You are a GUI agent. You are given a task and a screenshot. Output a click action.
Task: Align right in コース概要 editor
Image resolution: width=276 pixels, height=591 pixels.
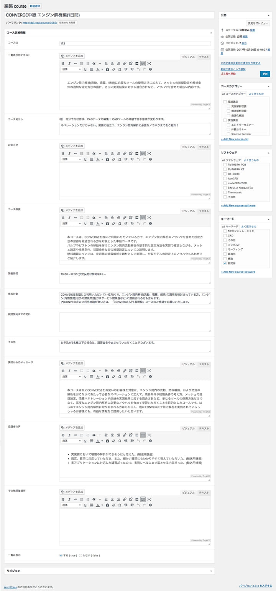[x=118, y=217]
